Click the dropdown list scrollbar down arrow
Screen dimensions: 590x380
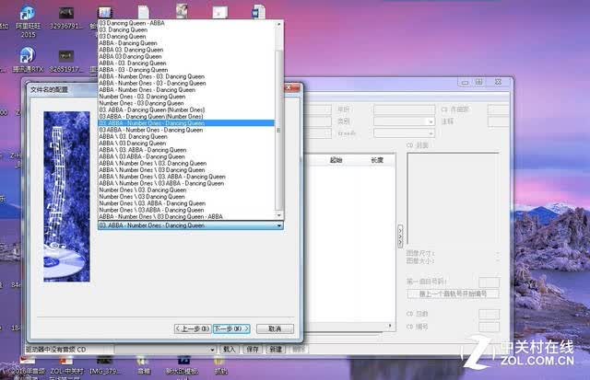[x=279, y=215]
